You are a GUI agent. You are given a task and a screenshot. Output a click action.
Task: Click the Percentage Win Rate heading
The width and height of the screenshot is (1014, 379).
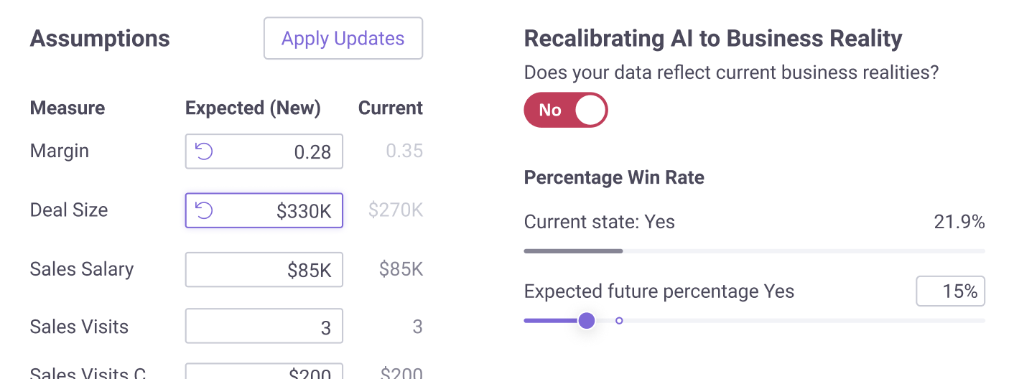pyautogui.click(x=614, y=177)
